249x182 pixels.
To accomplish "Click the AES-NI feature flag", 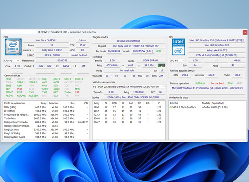I will coord(10,96).
